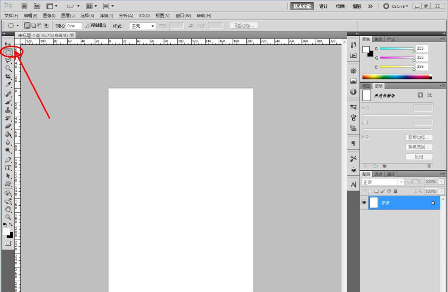Open the 滤镜(T) menu
Viewport: 448px width, 292px height.
tap(106, 16)
